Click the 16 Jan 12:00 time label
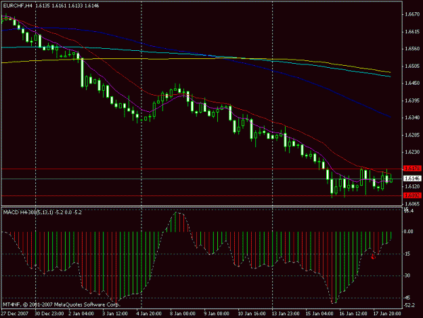Viewport: 423px width, 318px height. [x=353, y=314]
